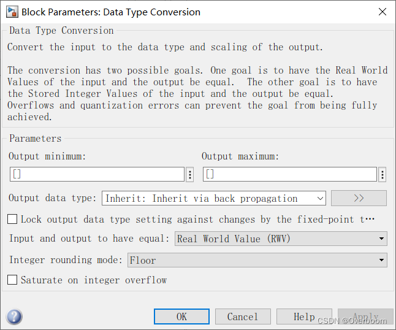This screenshot has height=330, width=396.
Task: Expand the Output data type dropdown arrow
Action: (320, 198)
